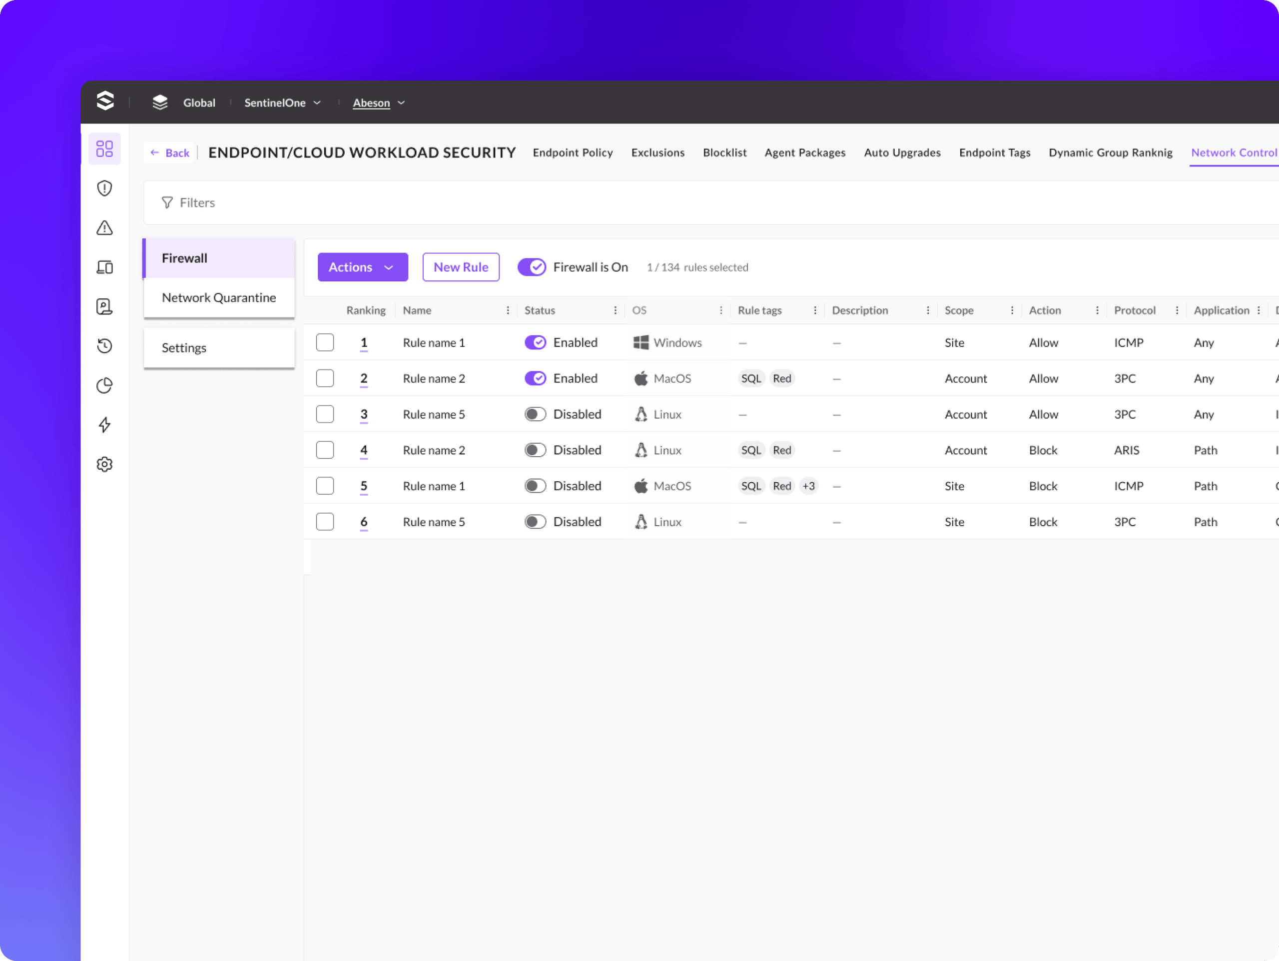Click the layers stack icon beside Global
1279x961 pixels.
[x=160, y=102]
